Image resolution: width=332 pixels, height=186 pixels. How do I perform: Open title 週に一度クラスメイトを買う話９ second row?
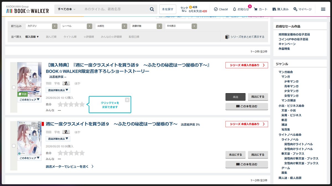click(x=111, y=124)
